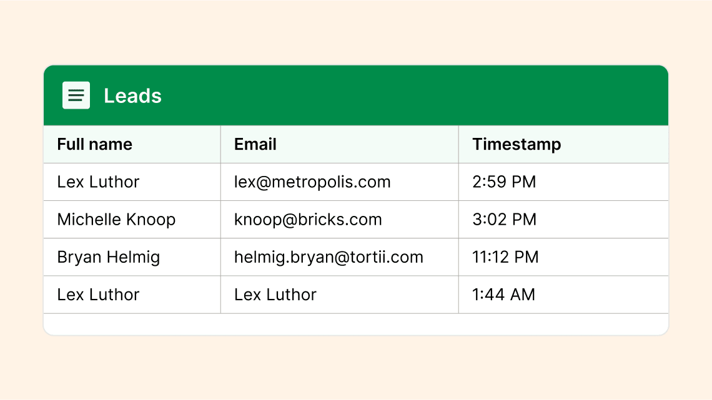This screenshot has width=712, height=400.
Task: Select the Bryan Helmig name cell
Action: pos(132,257)
